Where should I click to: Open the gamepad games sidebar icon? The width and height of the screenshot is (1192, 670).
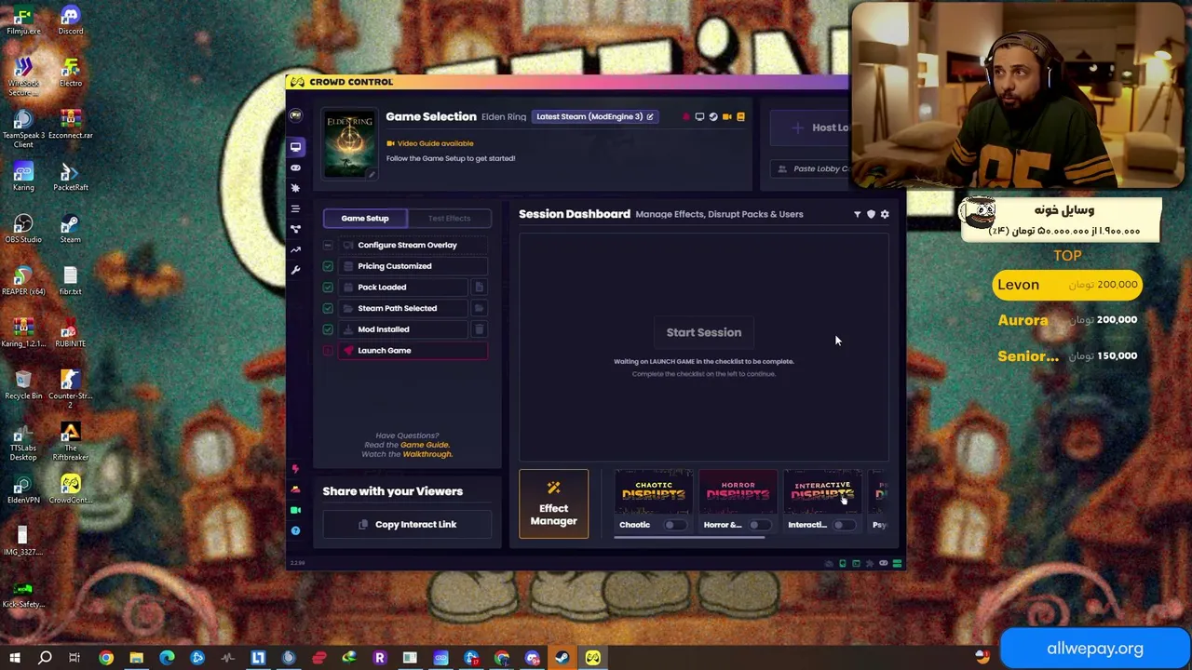coord(295,167)
